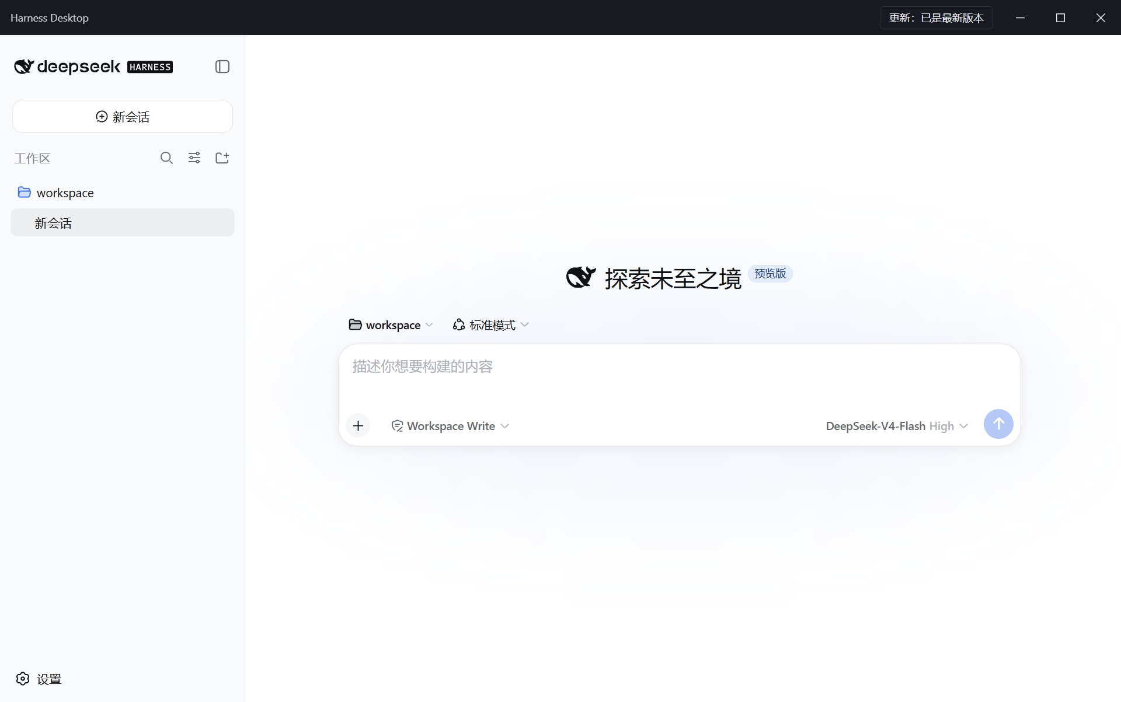Open the 新会话 conversation in workspace list
The image size is (1121, 702).
(123, 222)
